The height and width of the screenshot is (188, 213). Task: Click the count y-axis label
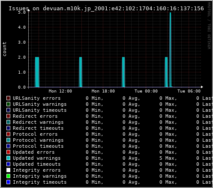pos(4,49)
